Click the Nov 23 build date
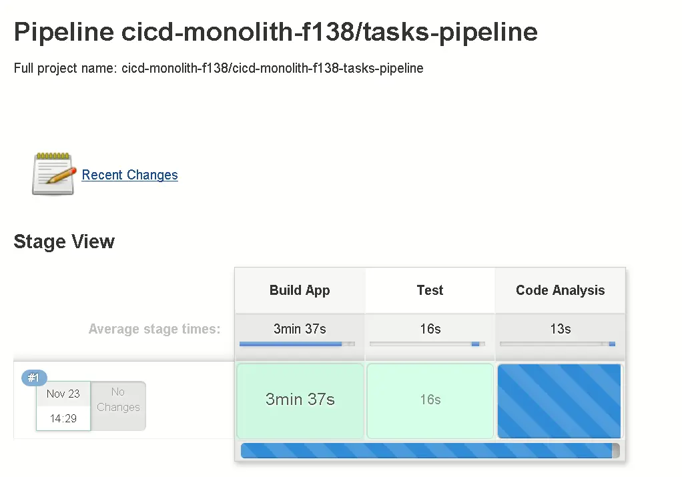 [63, 394]
